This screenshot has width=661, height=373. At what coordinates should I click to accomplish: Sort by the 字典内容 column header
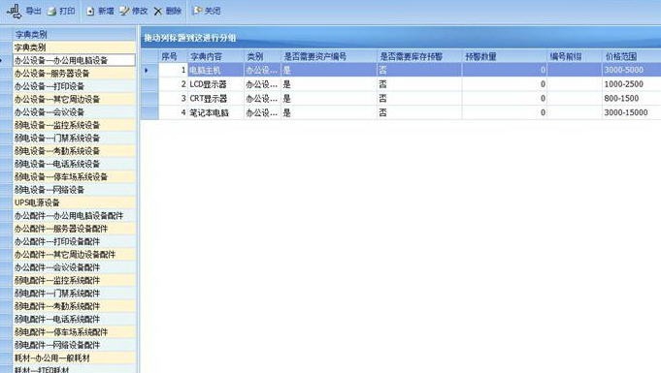coord(215,56)
